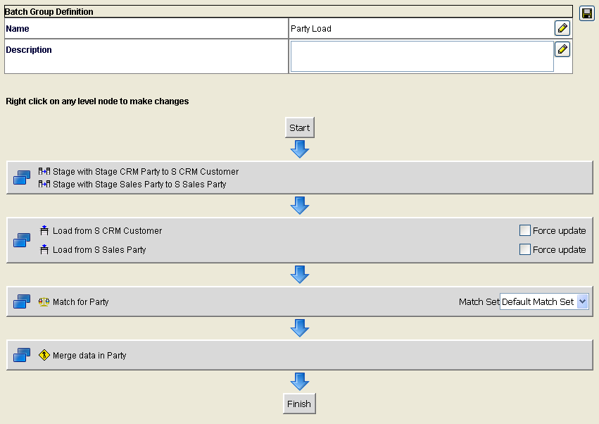Enable Force update for S Sales Party load

[x=524, y=249]
